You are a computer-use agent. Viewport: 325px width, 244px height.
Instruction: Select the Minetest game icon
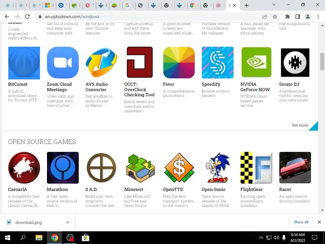(140, 168)
